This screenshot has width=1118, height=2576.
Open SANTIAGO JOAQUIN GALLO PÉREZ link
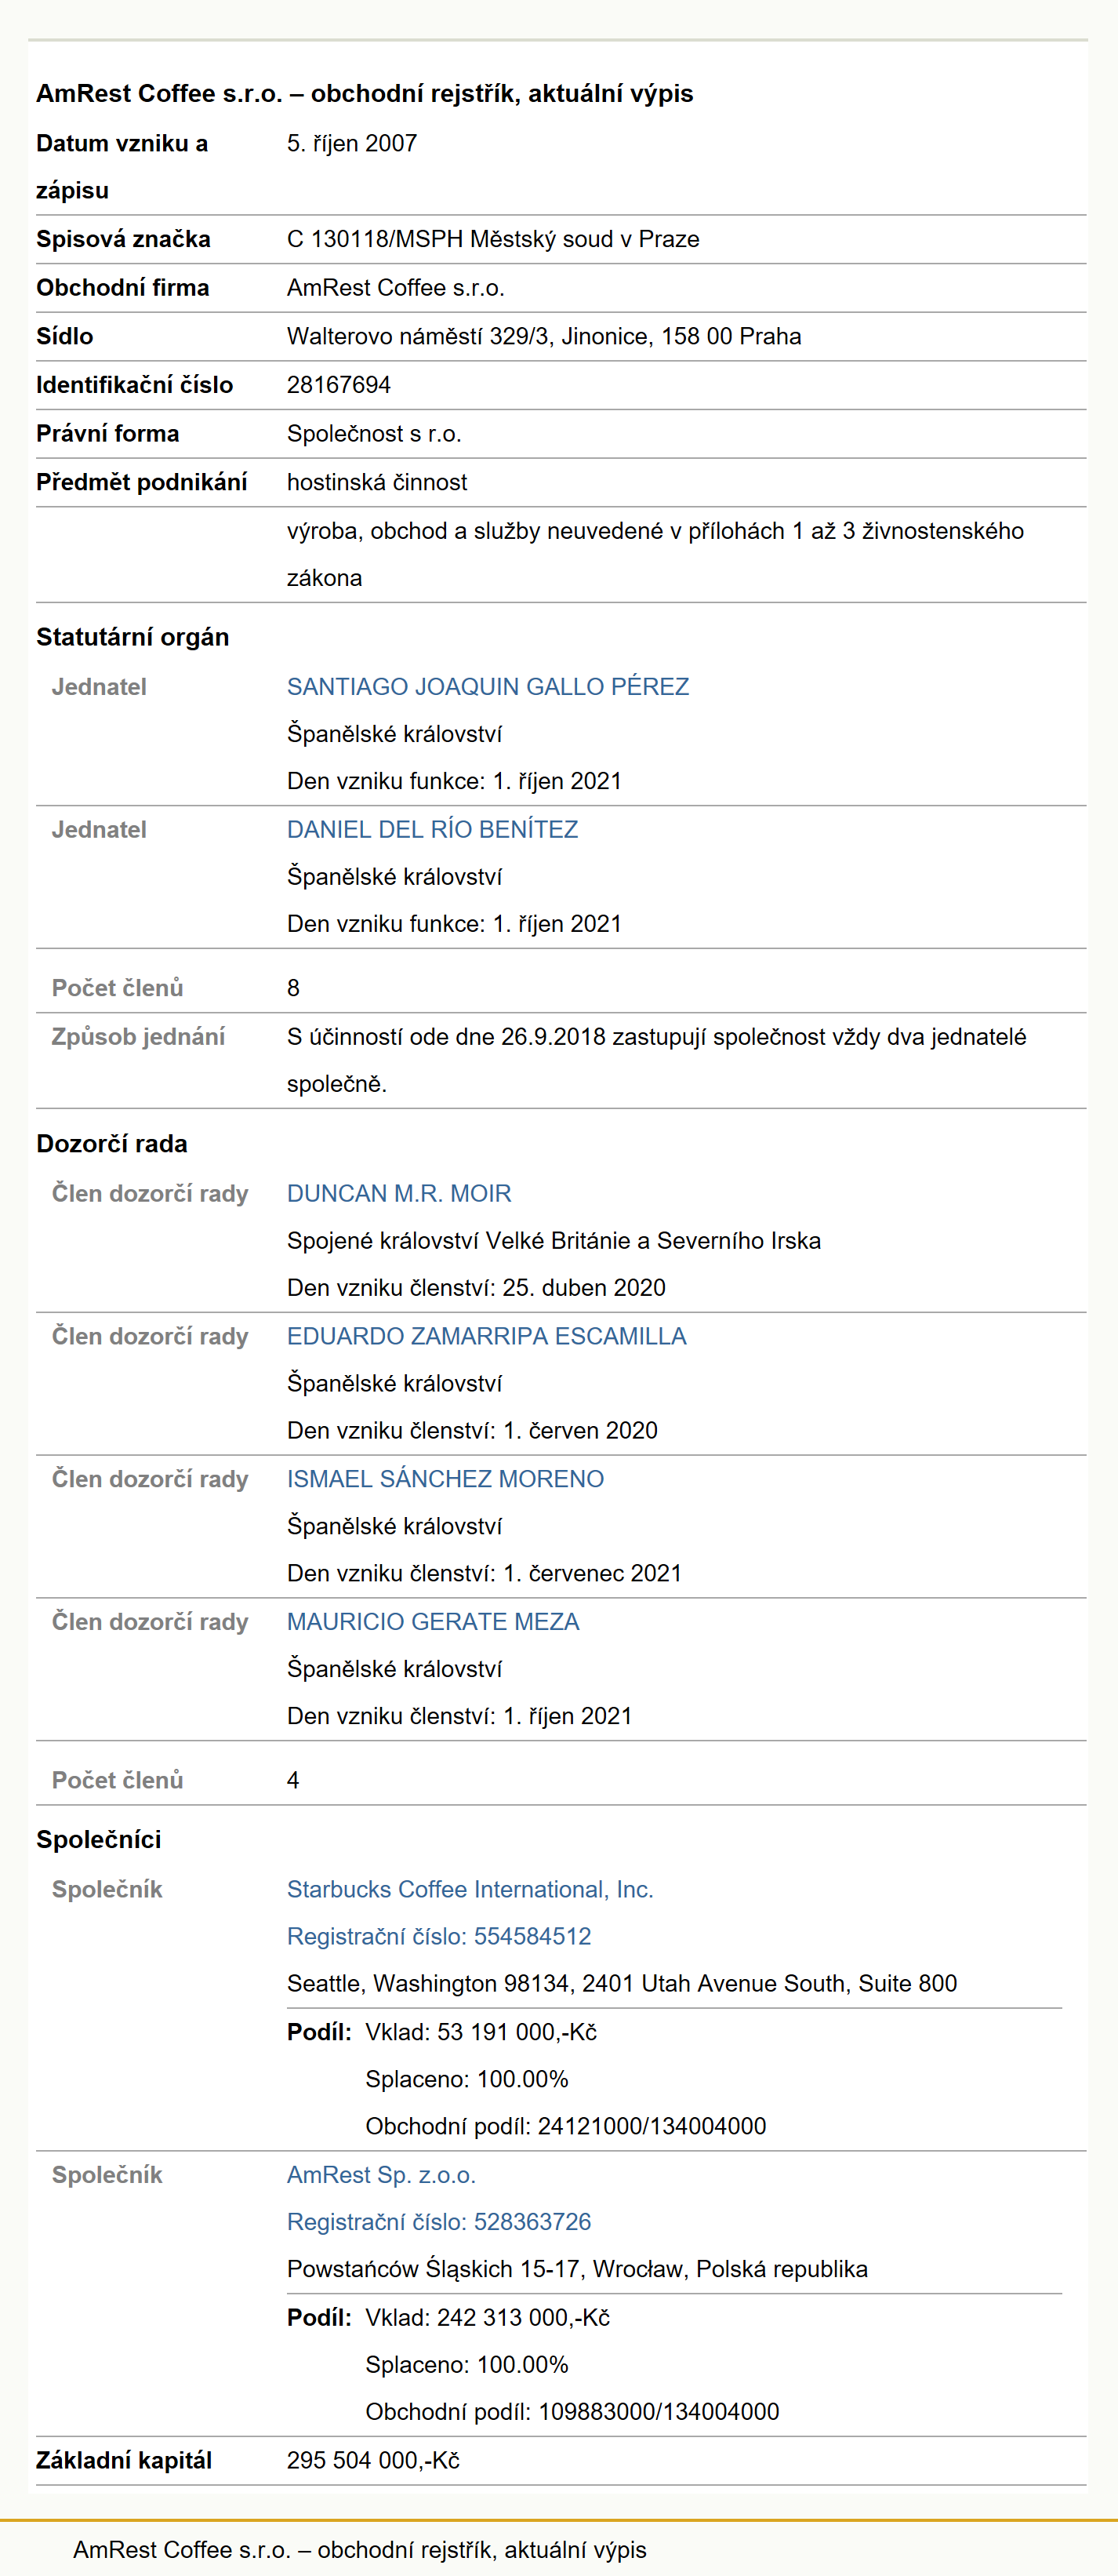click(x=488, y=687)
